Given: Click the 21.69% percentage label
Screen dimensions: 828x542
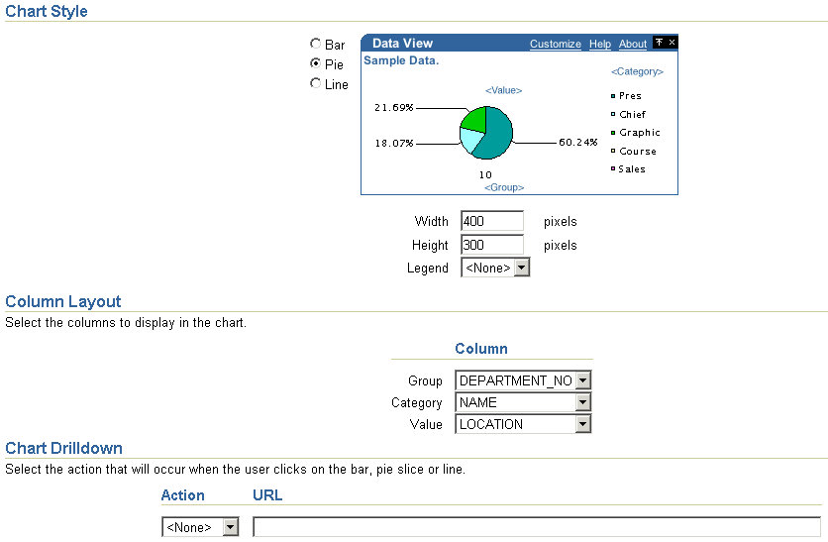Looking at the screenshot, I should point(394,108).
